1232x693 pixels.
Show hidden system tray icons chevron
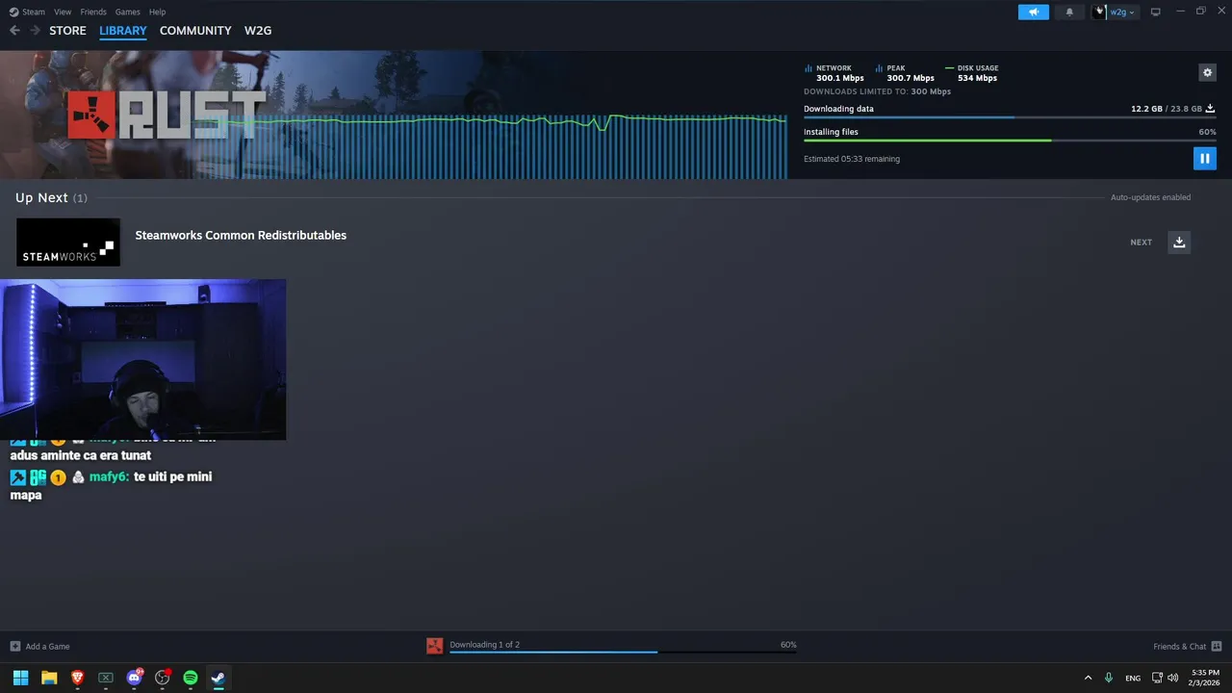pos(1088,678)
